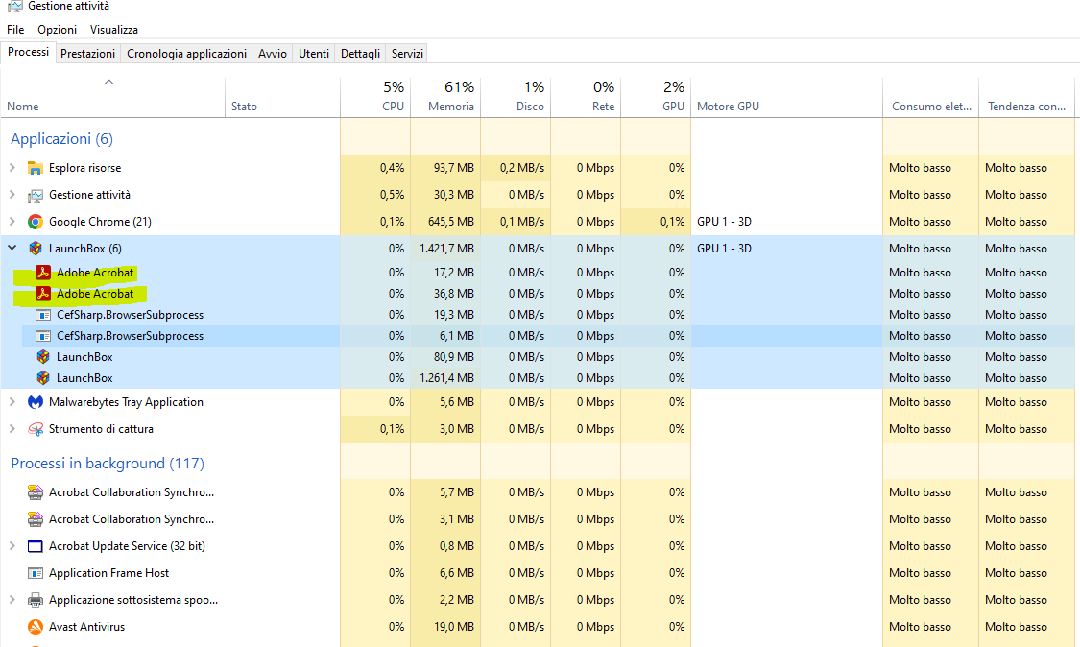Click the LaunchBox (6) group icon
The height and width of the screenshot is (647, 1080).
point(36,249)
